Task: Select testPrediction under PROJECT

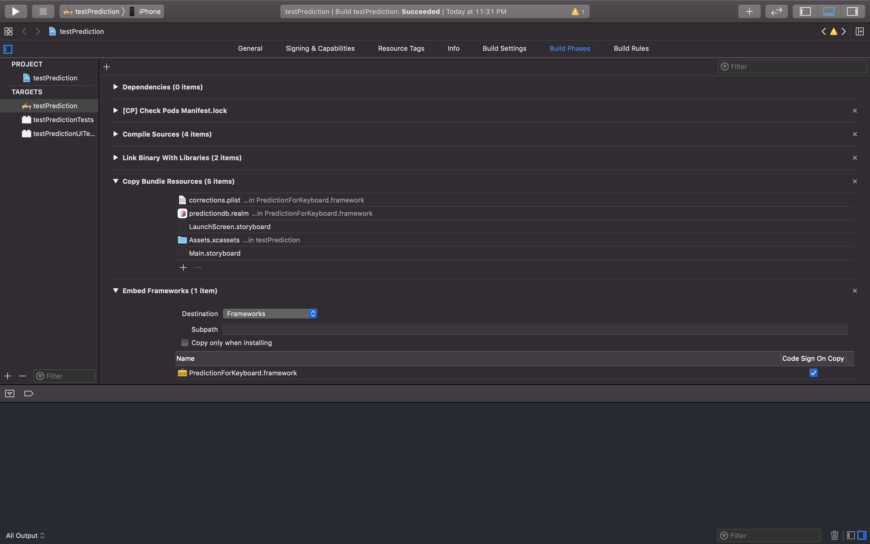Action: 50,78
